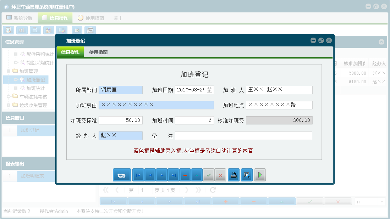Viewport: 390px width, 219px height.
Task: Open the print preview icon
Action: (247, 175)
